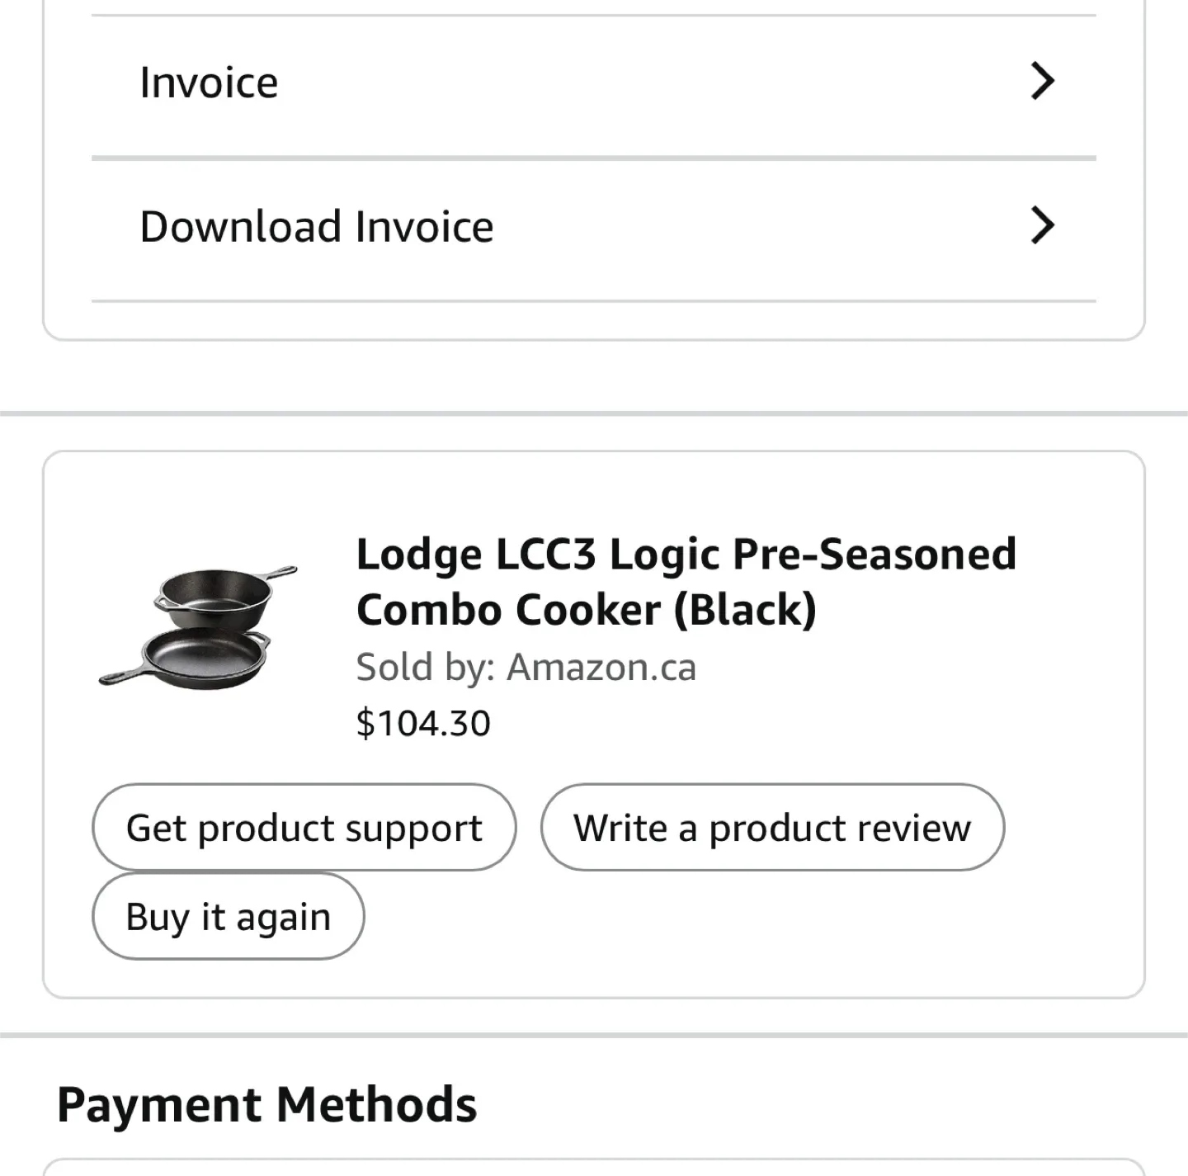Screen dimensions: 1188x1176
Task: Reorder the Lodge combo cooker
Action: click(x=228, y=916)
